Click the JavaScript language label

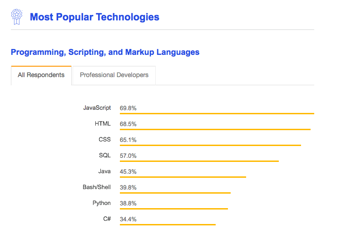97,108
